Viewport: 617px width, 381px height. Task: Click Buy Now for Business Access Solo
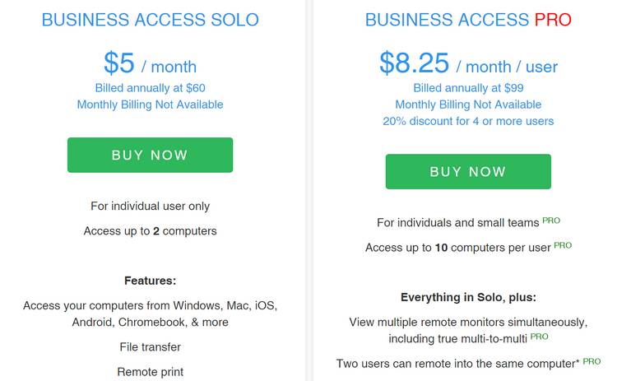[150, 155]
